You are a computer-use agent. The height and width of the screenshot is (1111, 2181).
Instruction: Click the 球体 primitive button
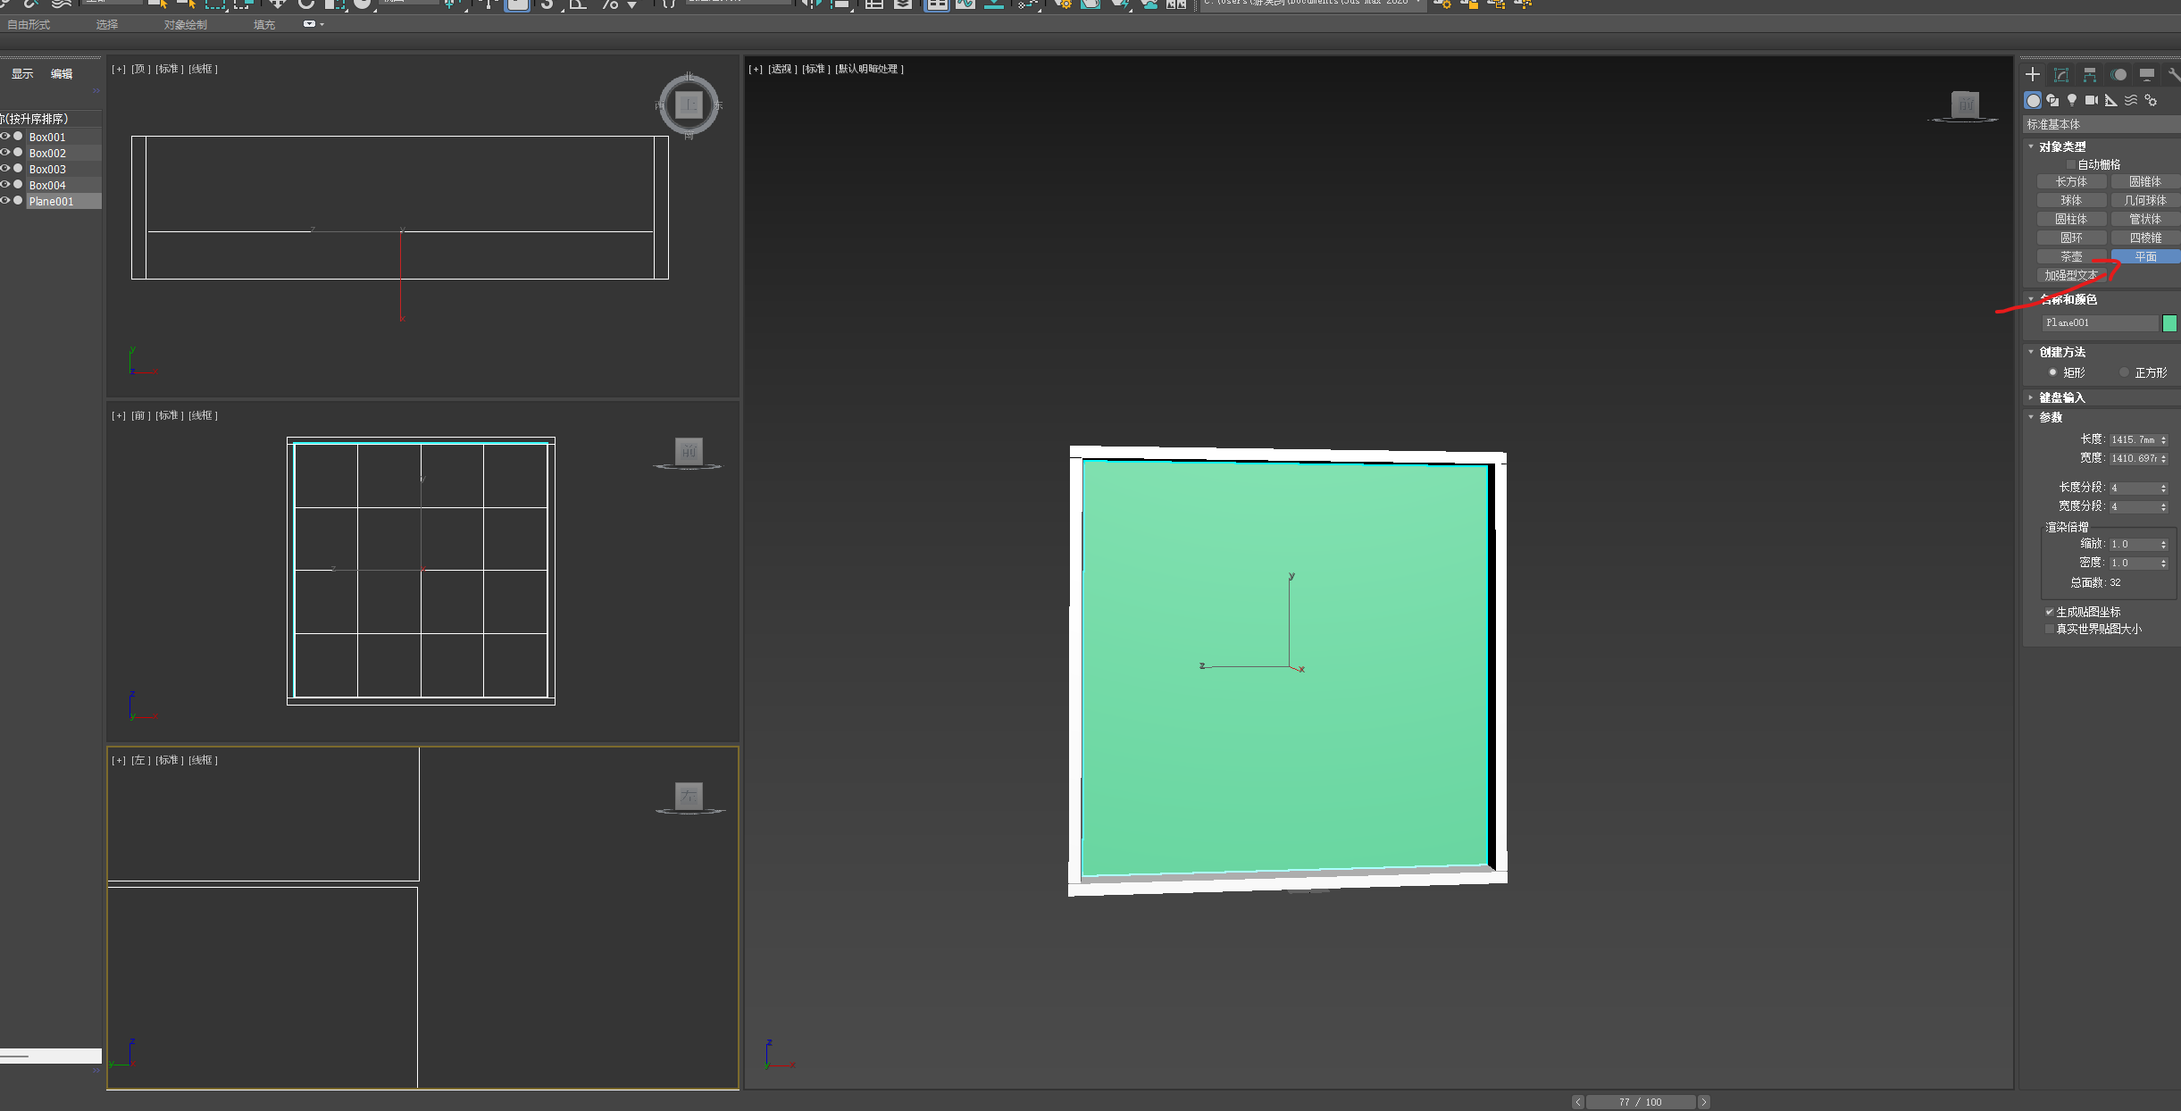coord(2071,200)
